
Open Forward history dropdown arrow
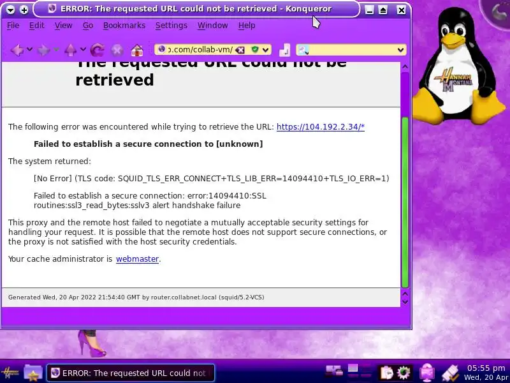coord(56,50)
